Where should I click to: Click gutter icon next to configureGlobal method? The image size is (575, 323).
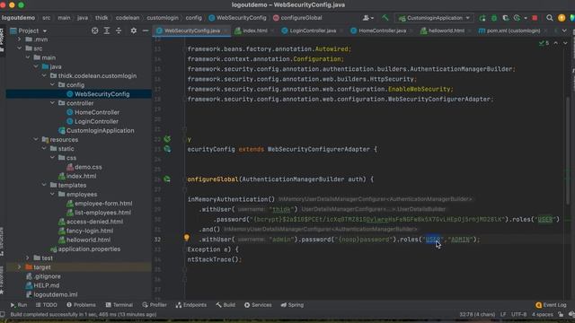tap(167, 179)
